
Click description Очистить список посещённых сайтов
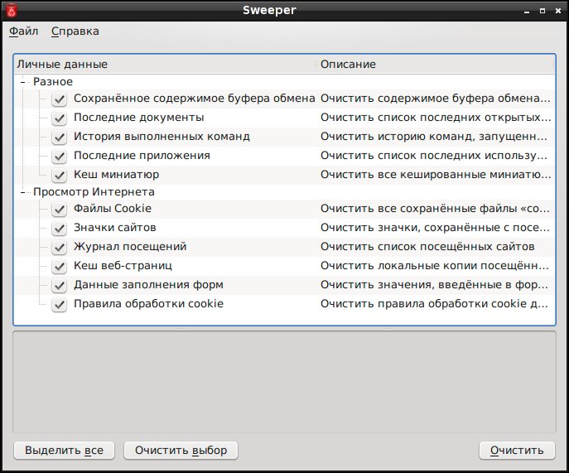coord(427,247)
